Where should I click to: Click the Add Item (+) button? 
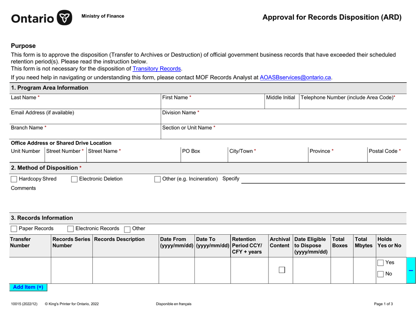28,288
